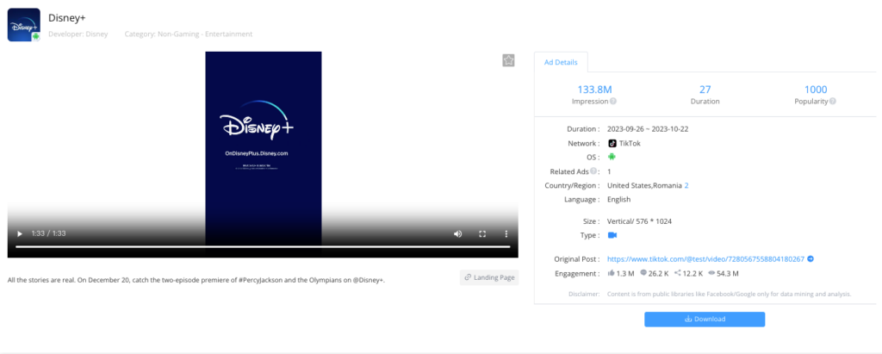Favorite this ad with star icon

click(x=508, y=60)
